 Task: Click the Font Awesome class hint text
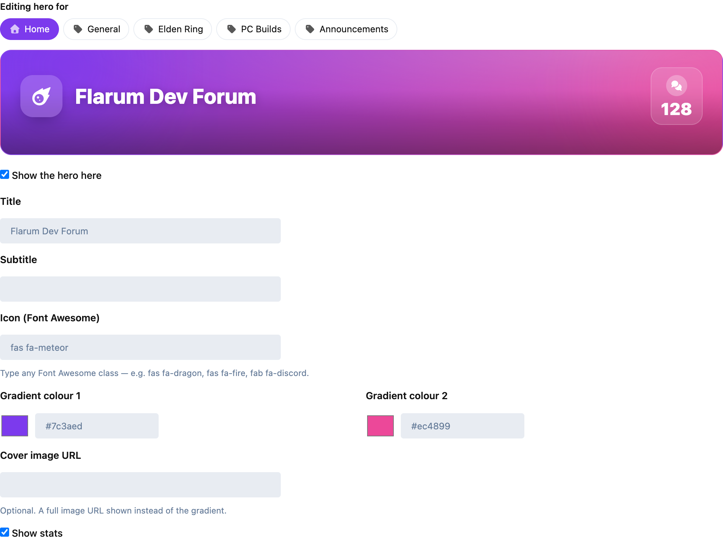(154, 373)
